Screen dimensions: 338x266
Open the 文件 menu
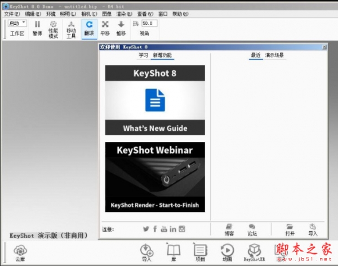coord(12,14)
